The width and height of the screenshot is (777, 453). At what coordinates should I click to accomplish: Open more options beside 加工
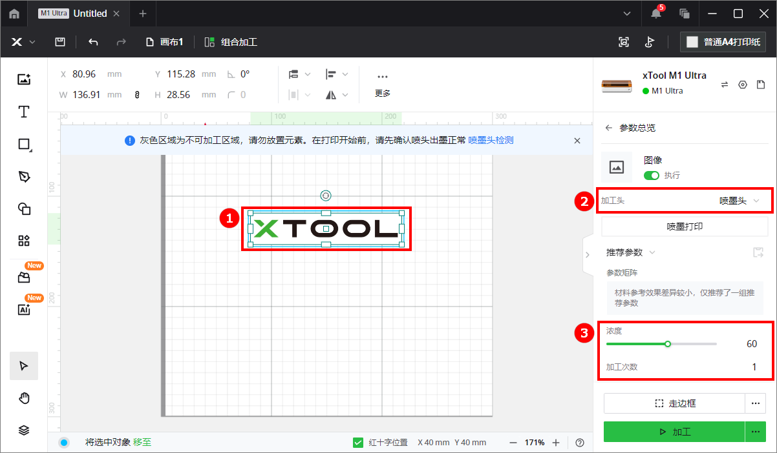[755, 432]
